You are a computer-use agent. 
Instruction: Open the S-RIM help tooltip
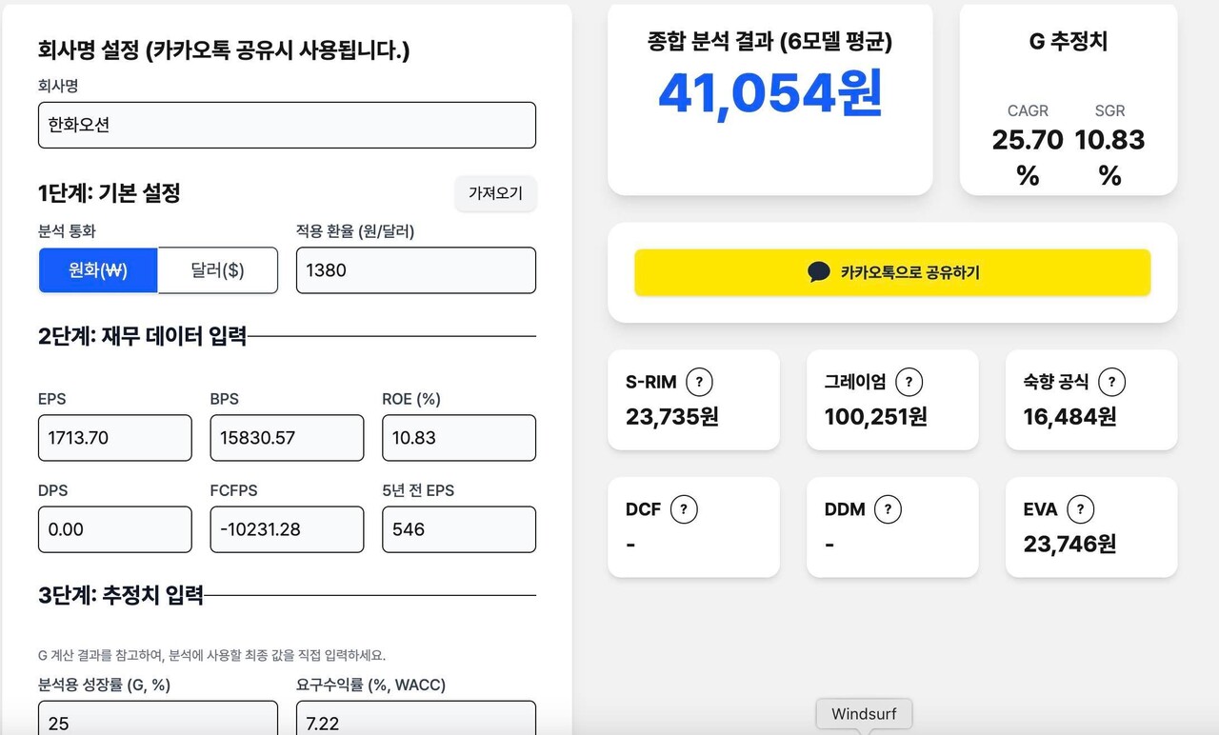pyautogui.click(x=700, y=382)
